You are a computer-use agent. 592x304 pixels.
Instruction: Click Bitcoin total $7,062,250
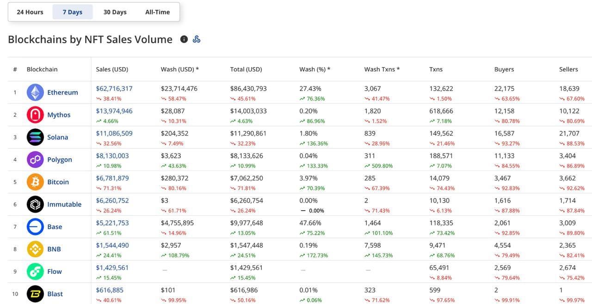[x=247, y=178]
